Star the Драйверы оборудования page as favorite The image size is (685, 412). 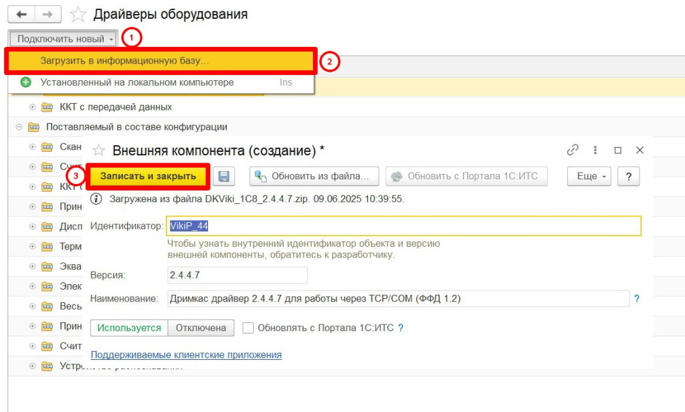[x=78, y=14]
